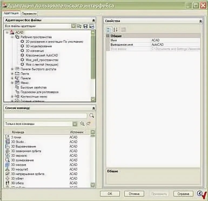Viewport: 208px width, 201px height.
Task: Click the Выводимое имя AutoCAD value
Action: point(157,45)
